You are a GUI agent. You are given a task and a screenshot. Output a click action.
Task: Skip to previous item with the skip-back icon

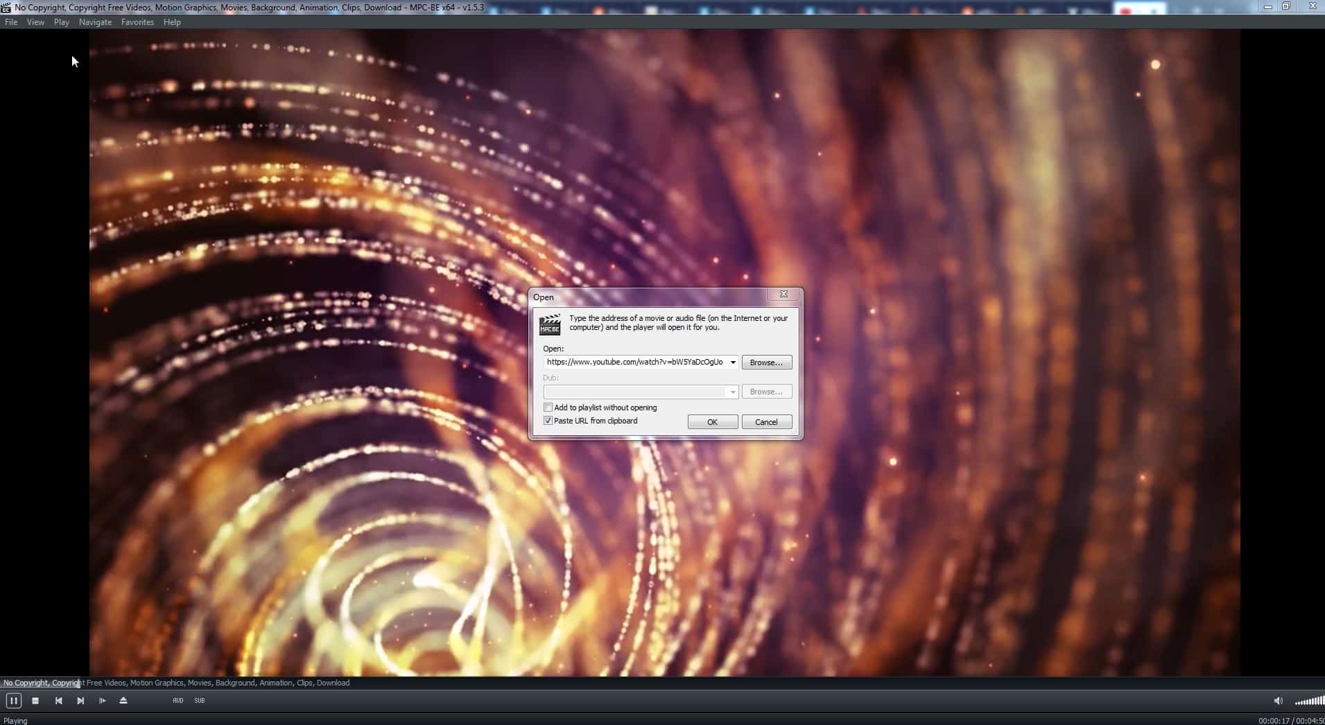pyautogui.click(x=58, y=701)
